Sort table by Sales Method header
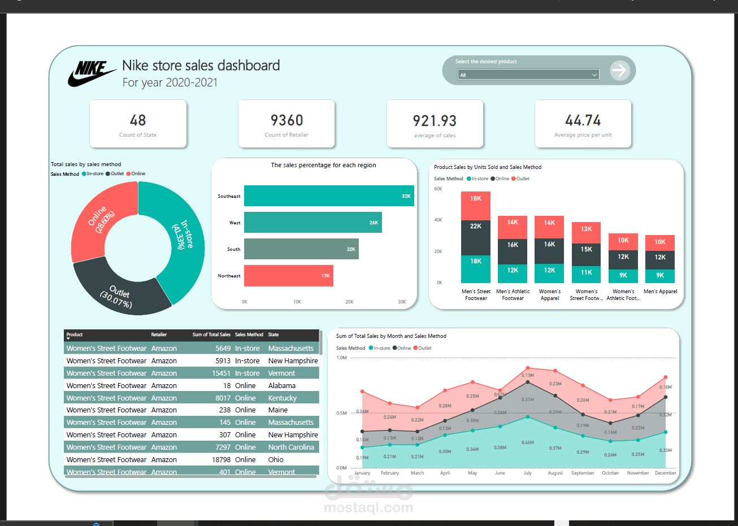Viewport: 738px width, 526px height. [x=249, y=334]
